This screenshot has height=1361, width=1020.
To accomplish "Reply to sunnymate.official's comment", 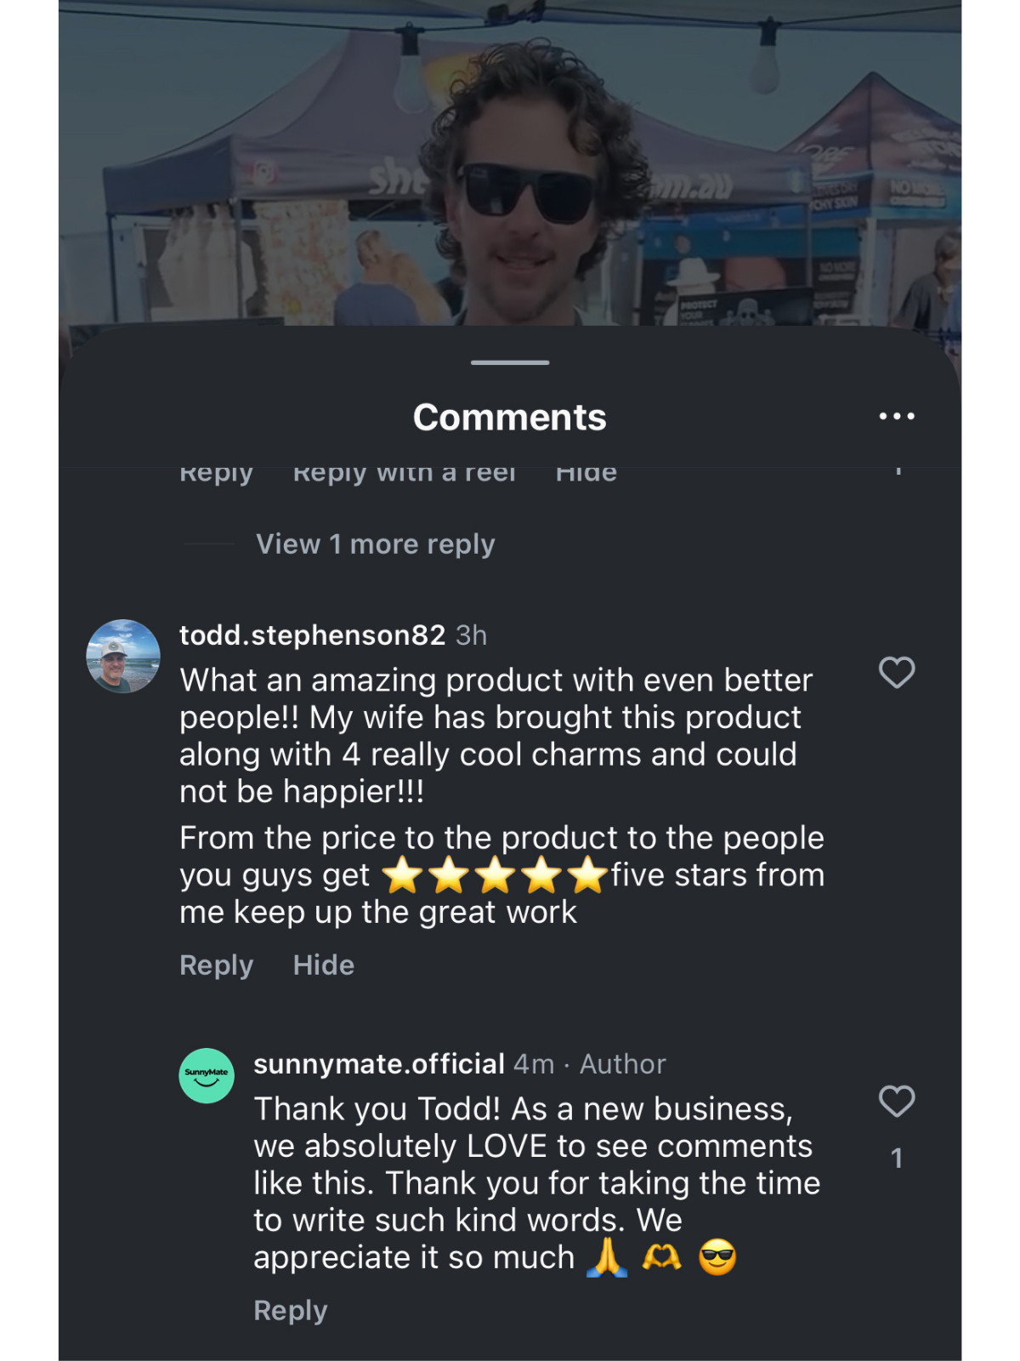I will click(290, 1311).
